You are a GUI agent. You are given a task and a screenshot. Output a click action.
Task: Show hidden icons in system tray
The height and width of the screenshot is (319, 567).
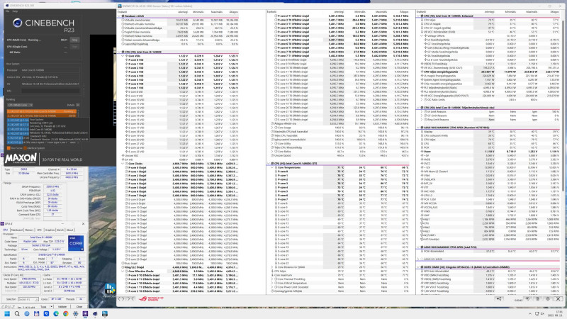[529, 314]
